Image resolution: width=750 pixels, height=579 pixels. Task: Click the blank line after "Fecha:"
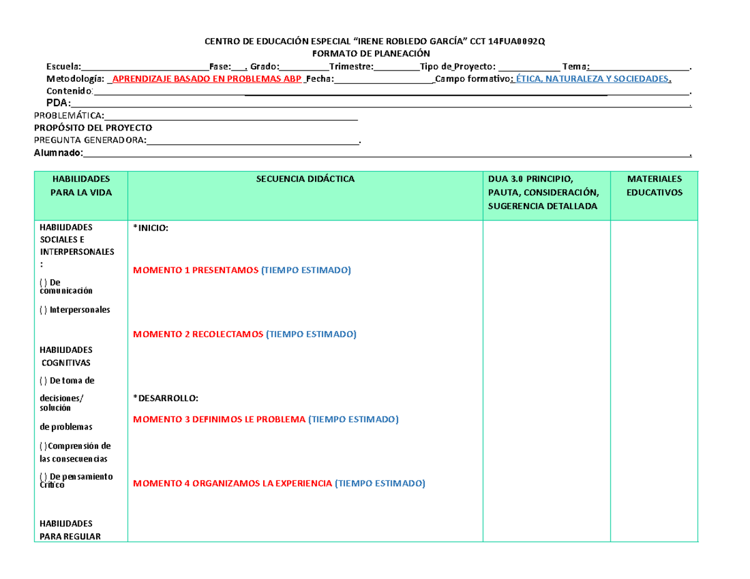coord(384,79)
